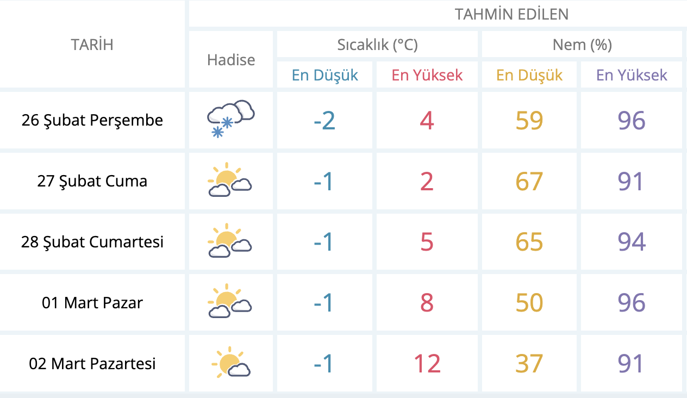Click the En Yüksek temperature subheader
The image size is (687, 398).
tap(427, 75)
